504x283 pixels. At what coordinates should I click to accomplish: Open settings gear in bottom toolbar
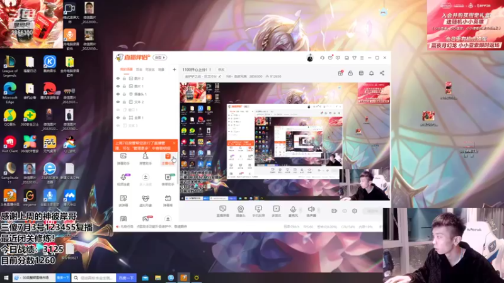coord(355,211)
